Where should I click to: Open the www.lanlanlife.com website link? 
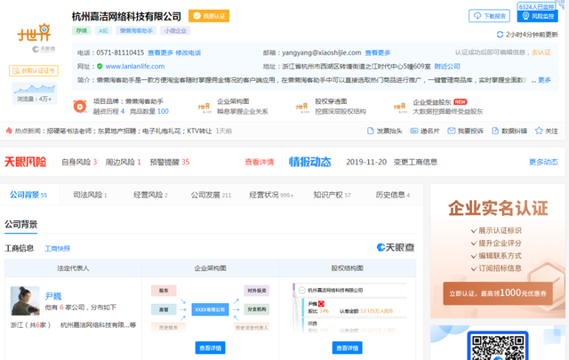[135, 67]
